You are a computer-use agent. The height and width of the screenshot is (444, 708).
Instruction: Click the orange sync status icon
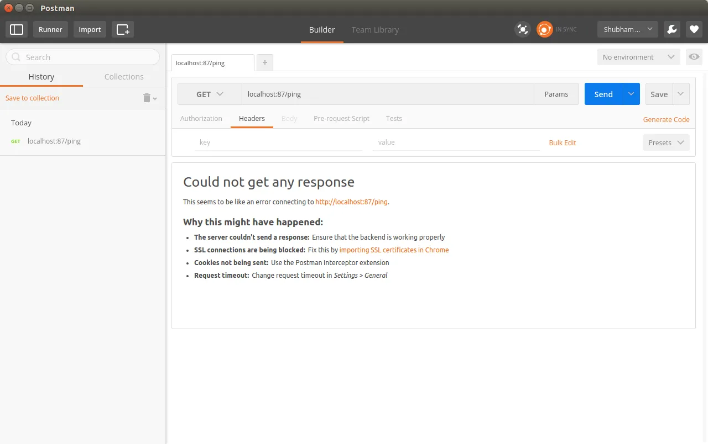point(545,29)
